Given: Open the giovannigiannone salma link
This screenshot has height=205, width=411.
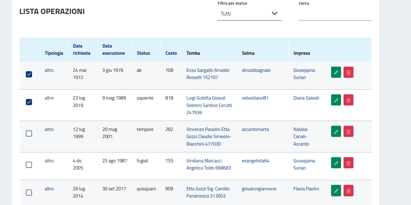Looking at the screenshot, I should click(x=259, y=189).
